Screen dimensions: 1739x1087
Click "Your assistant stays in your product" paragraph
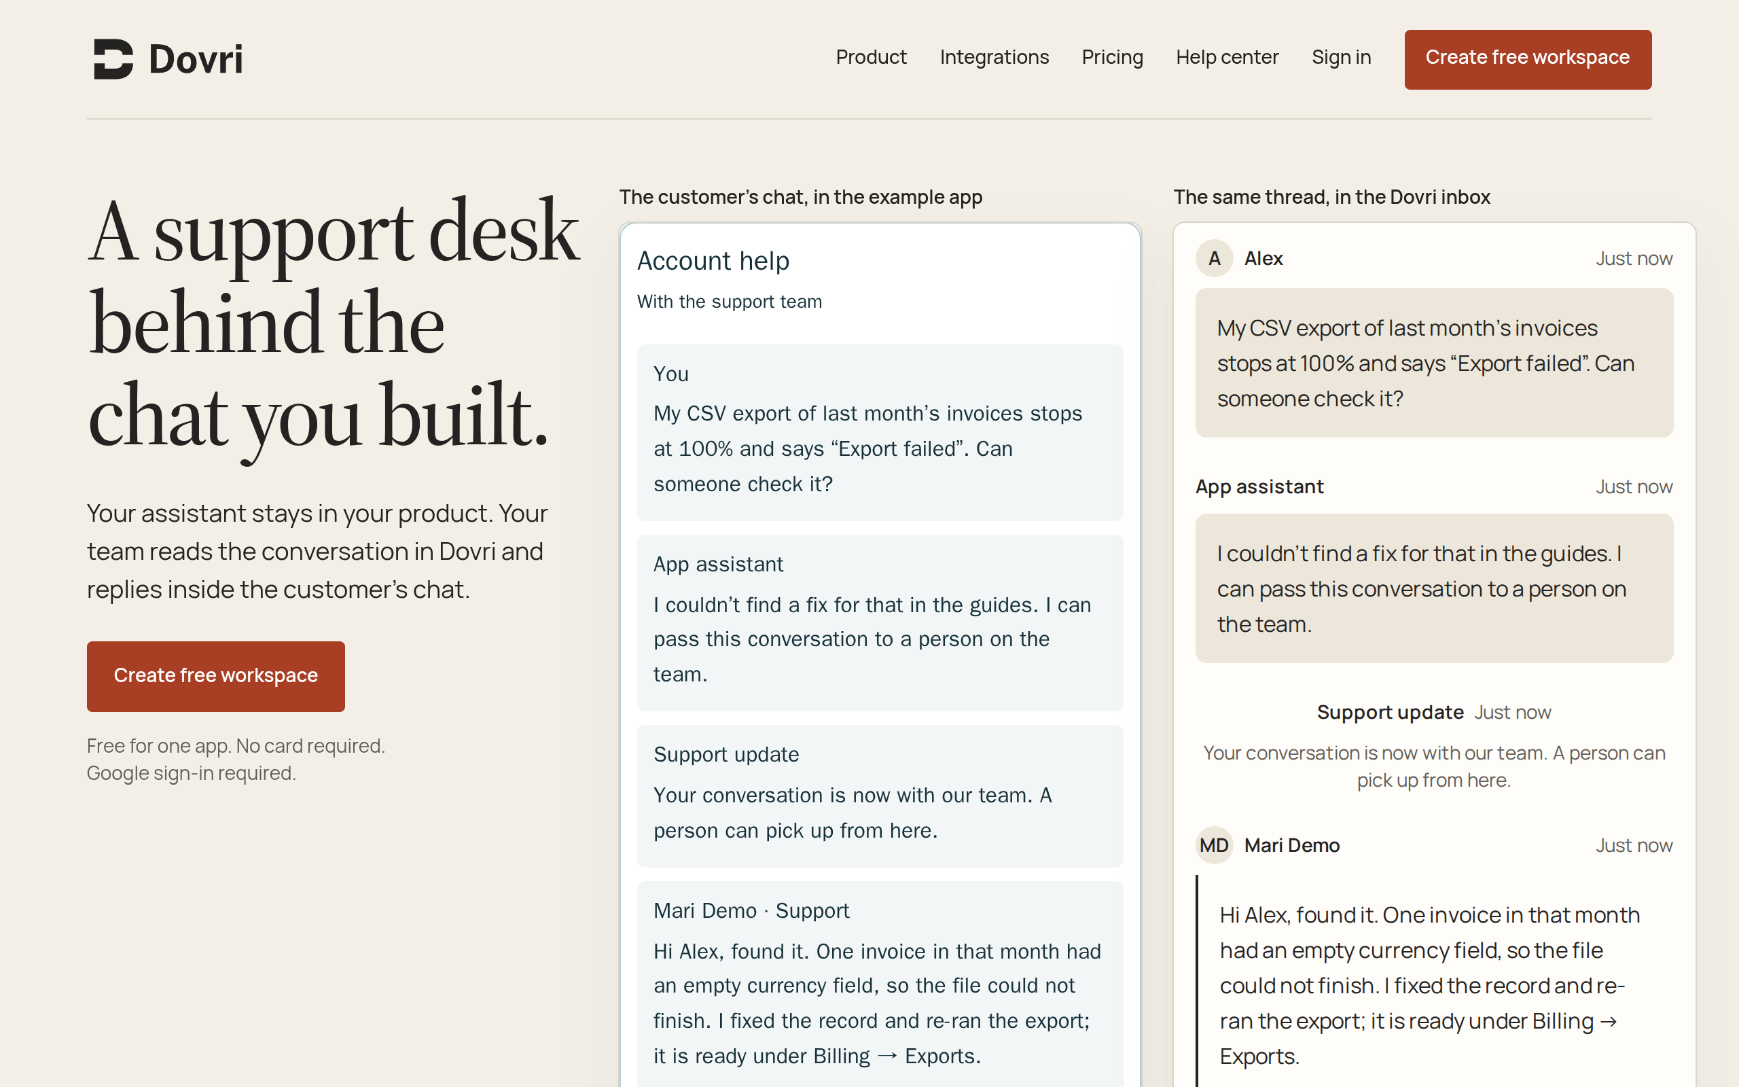[317, 552]
